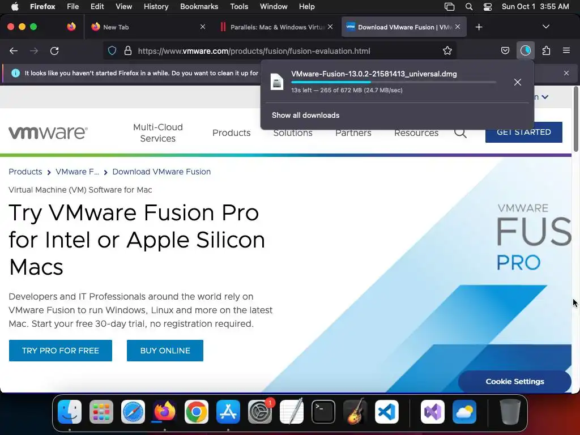Dismiss the Firefox refresh notification bar
Screen dimensions: 580x435
click(566, 73)
